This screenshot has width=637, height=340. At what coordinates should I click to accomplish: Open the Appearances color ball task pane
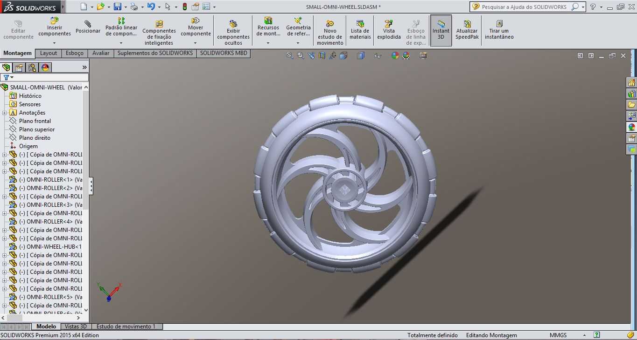tap(631, 127)
